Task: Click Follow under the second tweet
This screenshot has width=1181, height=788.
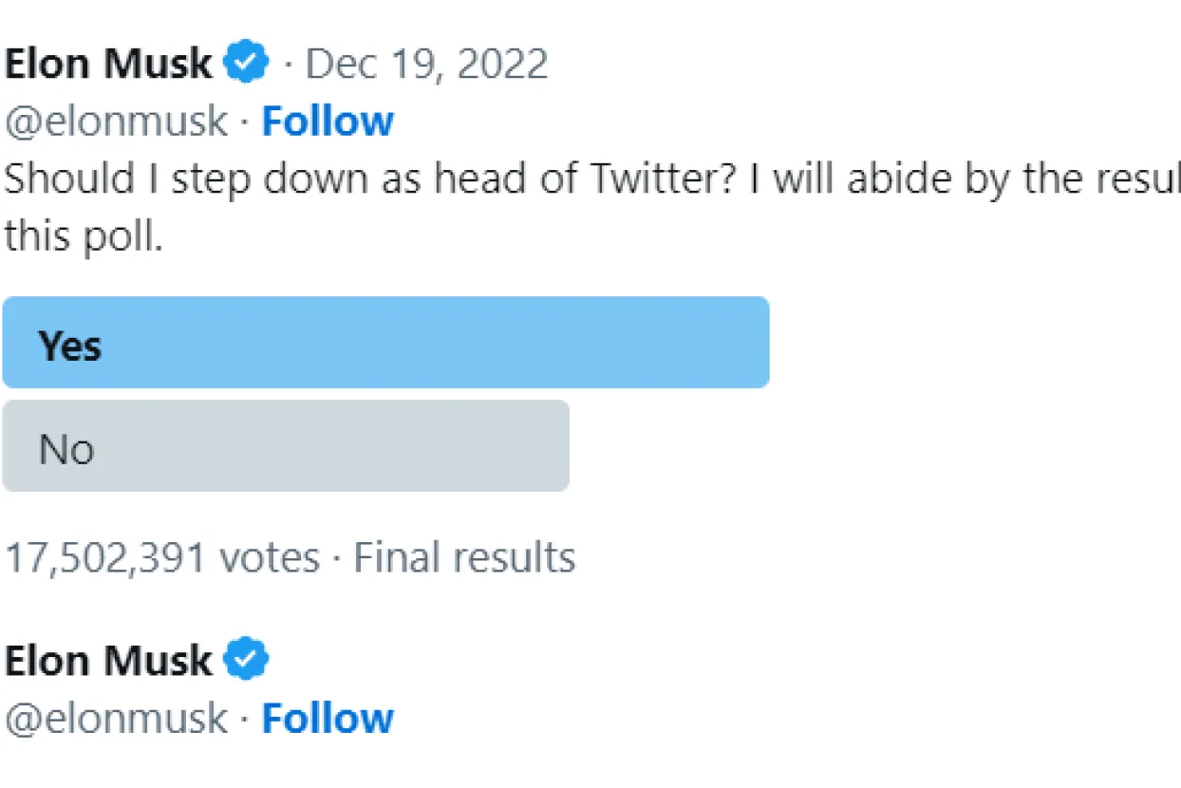Action: click(328, 719)
